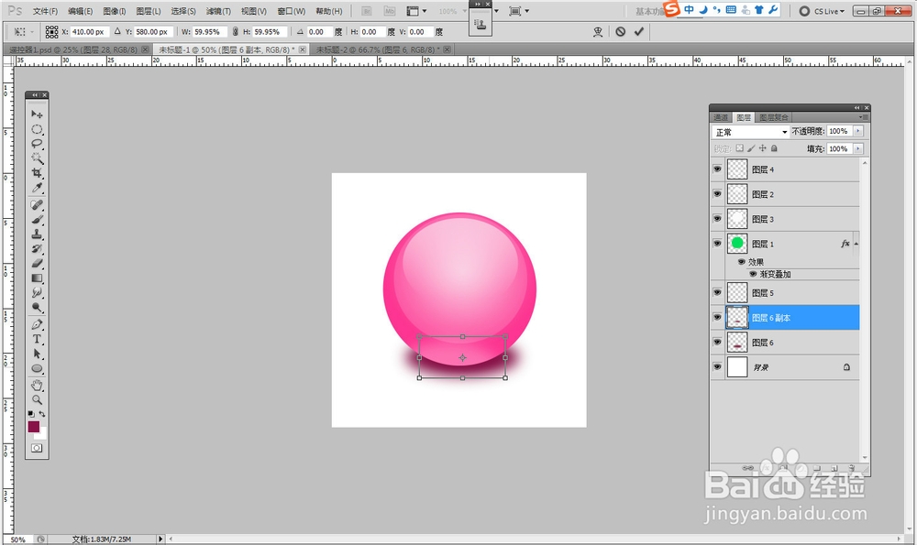Image resolution: width=917 pixels, height=545 pixels.
Task: Click the rotation angle field
Action: 319,31
